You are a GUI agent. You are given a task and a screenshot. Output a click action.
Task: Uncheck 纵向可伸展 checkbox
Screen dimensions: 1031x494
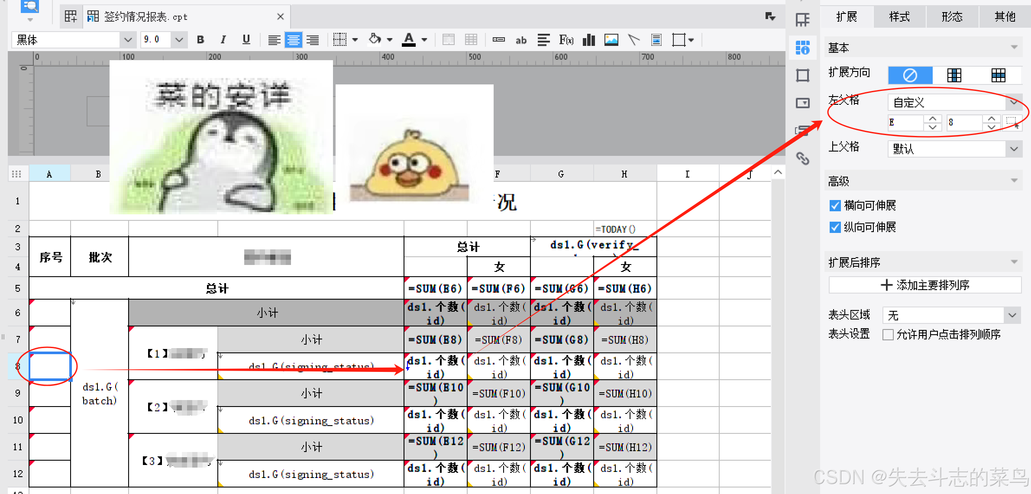pyautogui.click(x=835, y=227)
